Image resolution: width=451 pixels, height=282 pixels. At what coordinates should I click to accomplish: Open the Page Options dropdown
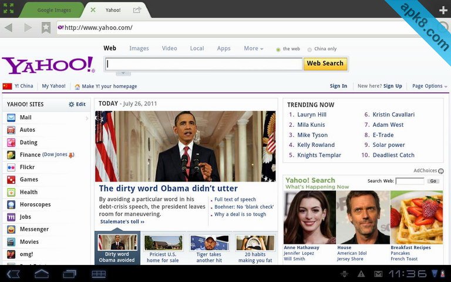pos(430,86)
